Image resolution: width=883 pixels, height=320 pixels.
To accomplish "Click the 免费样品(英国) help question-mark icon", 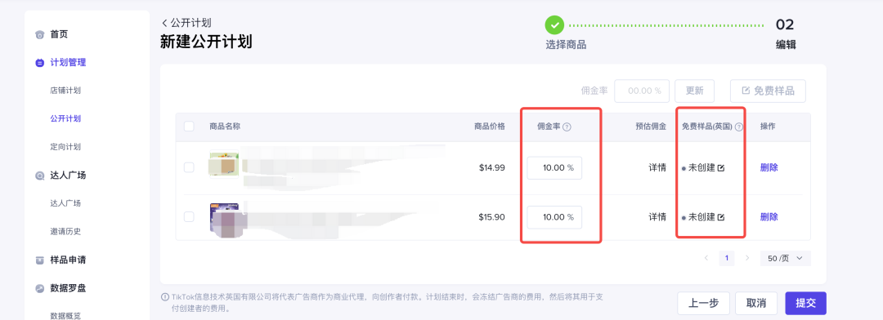I will [739, 127].
